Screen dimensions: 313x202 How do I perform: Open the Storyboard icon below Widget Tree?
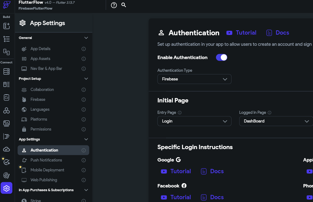[x=6, y=52]
